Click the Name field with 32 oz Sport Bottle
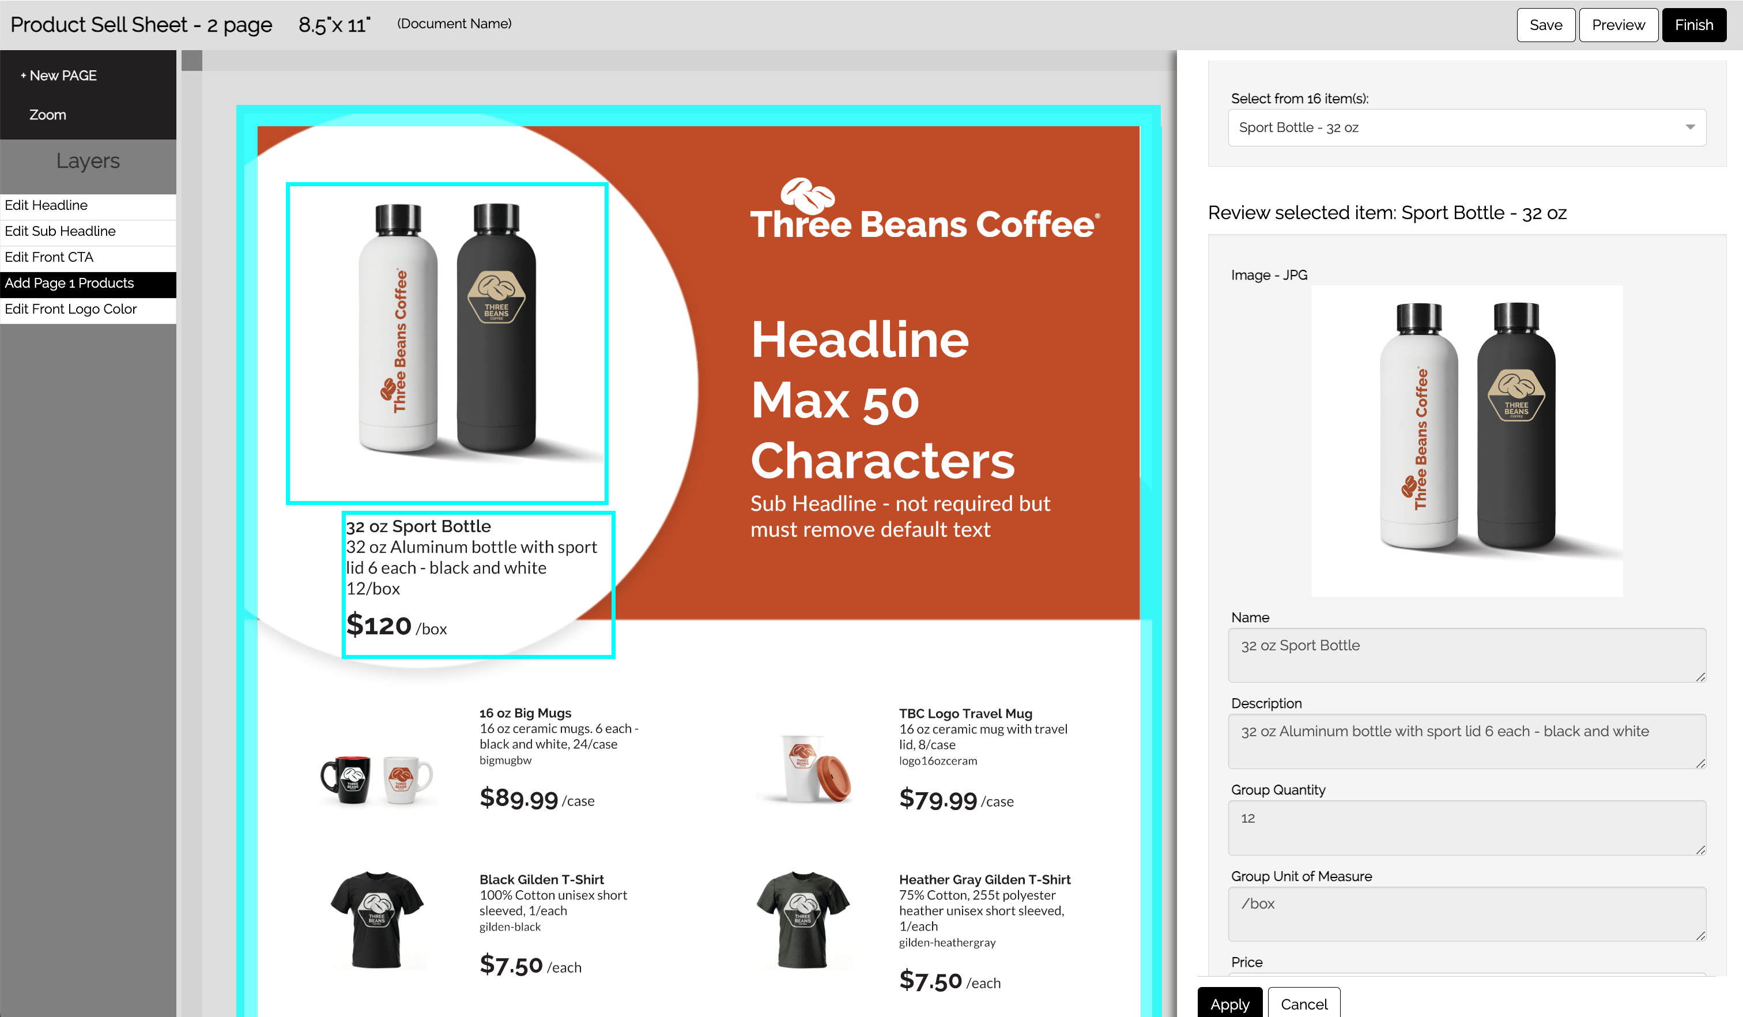The height and width of the screenshot is (1017, 1743). [1466, 655]
